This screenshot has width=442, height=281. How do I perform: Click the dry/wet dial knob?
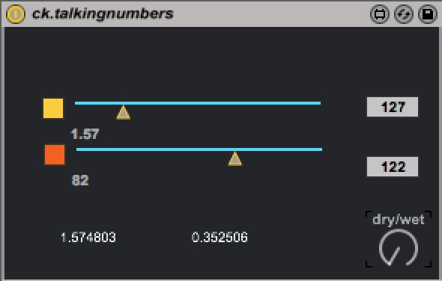(x=399, y=248)
